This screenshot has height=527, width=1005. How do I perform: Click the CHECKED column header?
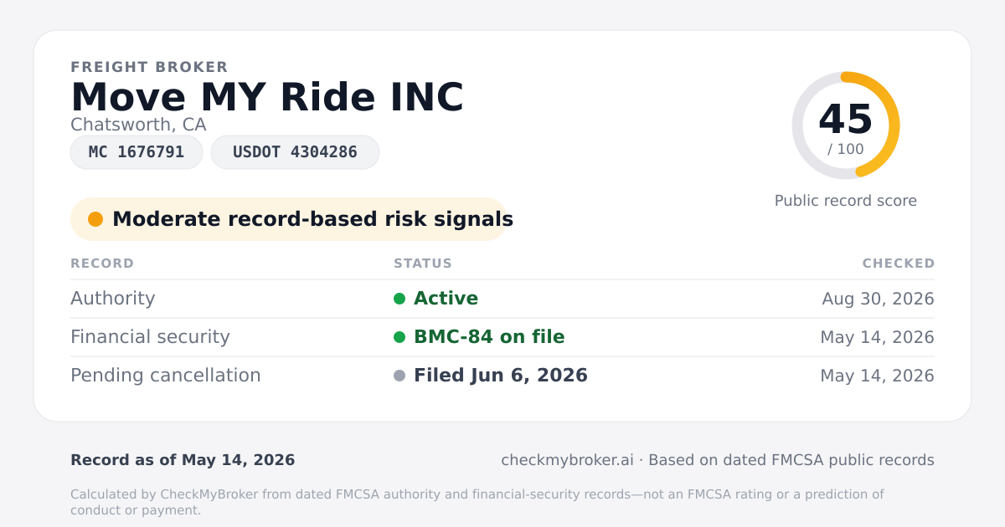899,263
